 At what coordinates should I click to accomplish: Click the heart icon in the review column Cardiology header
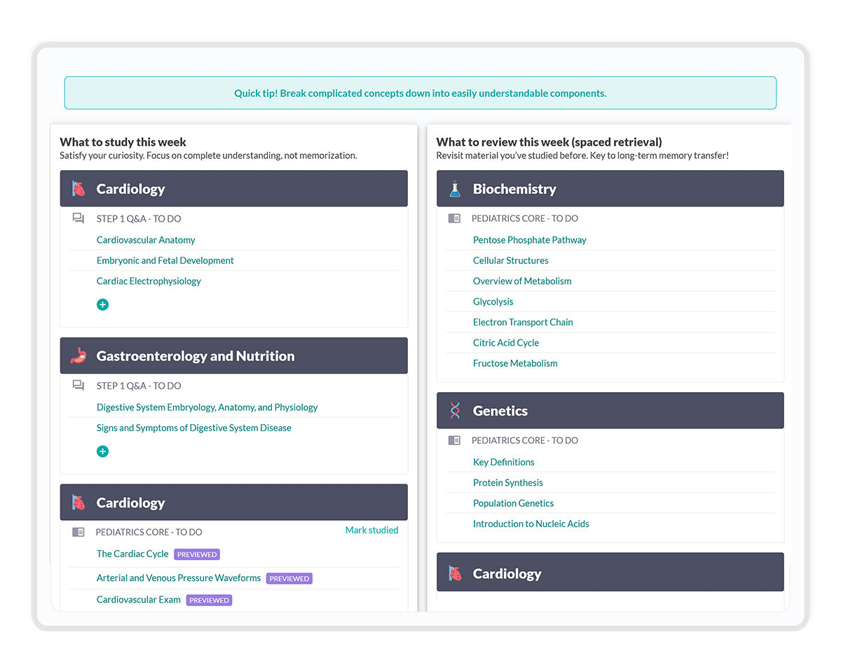[x=455, y=573]
